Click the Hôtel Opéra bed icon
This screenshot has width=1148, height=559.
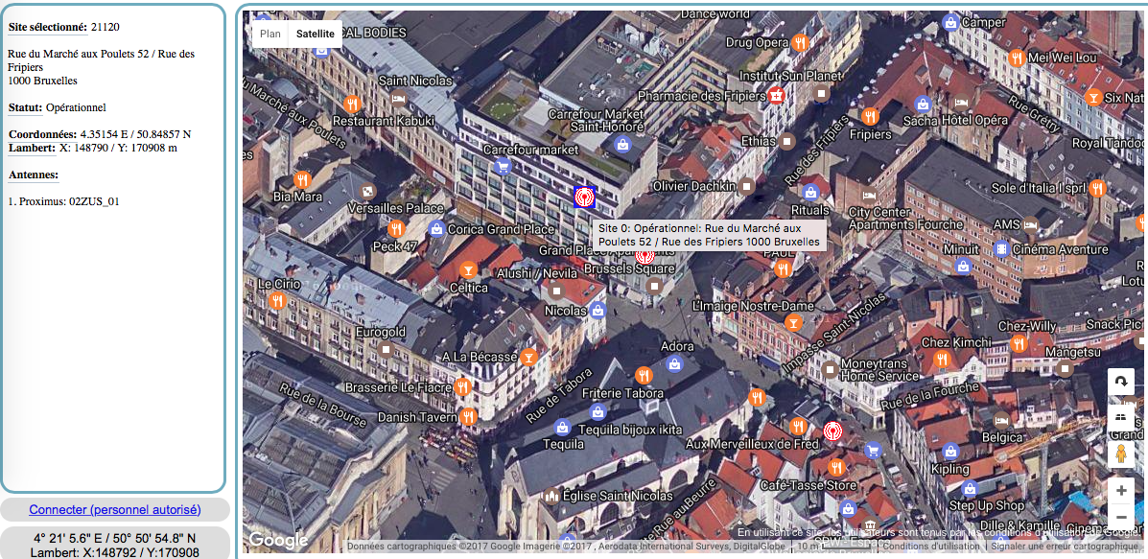point(961,104)
